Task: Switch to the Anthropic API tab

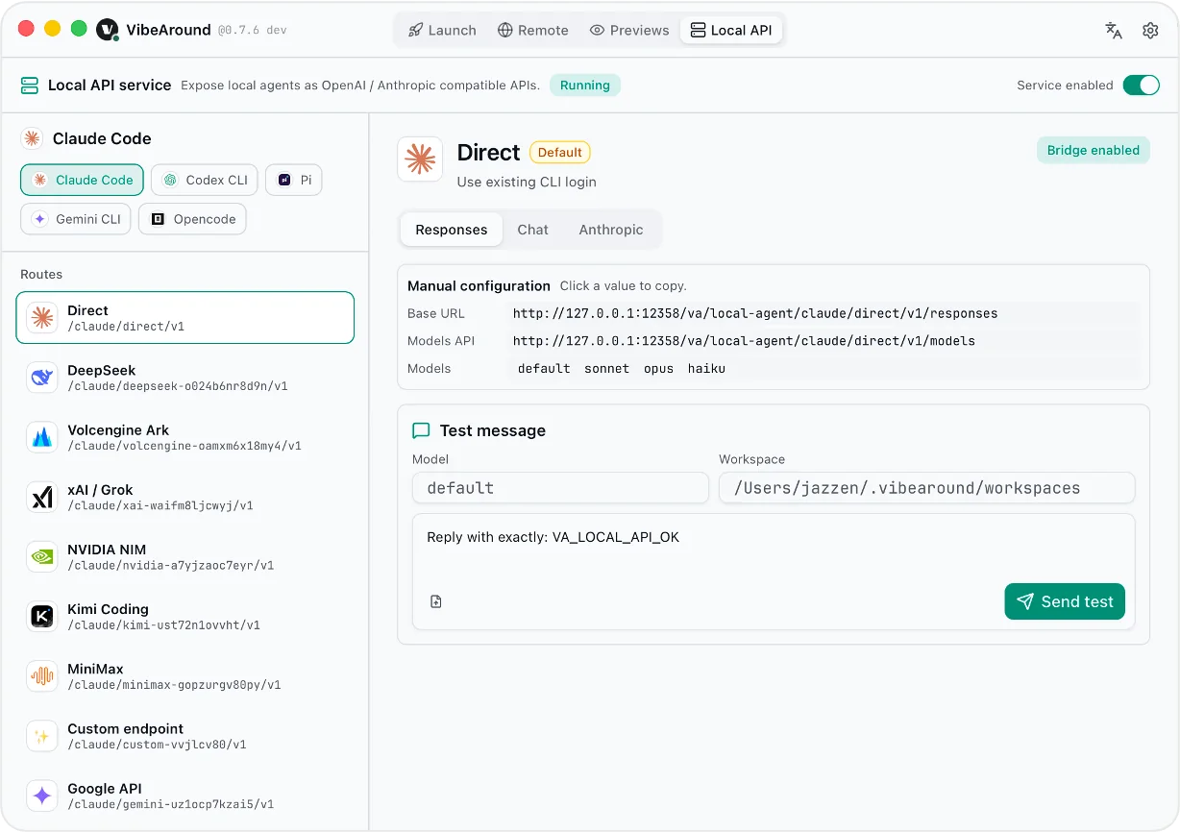Action: click(611, 230)
